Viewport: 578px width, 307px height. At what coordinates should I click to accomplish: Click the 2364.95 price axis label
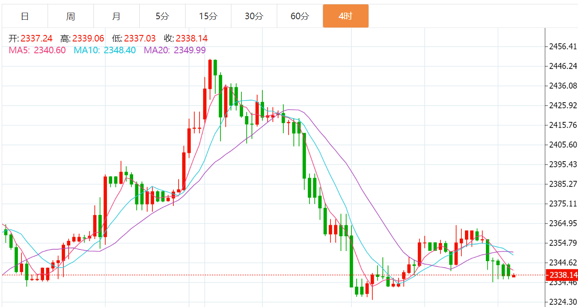563,223
